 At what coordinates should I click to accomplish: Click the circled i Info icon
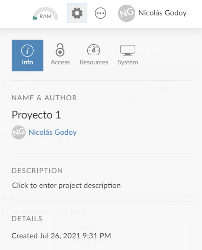28,50
